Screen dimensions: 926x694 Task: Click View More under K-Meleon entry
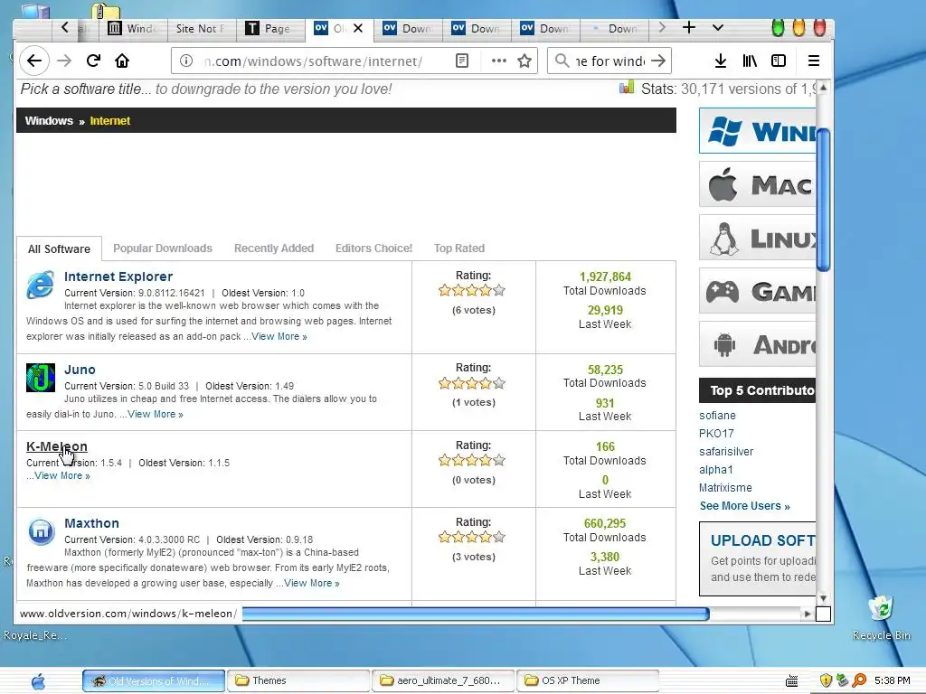click(62, 475)
